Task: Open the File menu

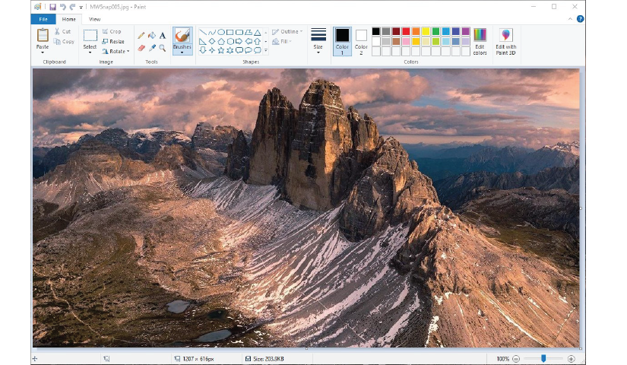Action: (x=43, y=19)
